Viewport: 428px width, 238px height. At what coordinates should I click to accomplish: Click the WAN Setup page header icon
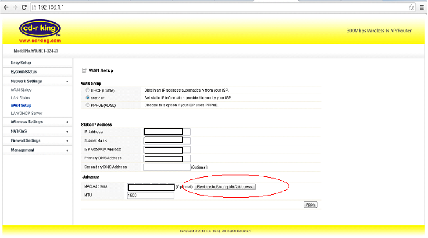(x=84, y=70)
